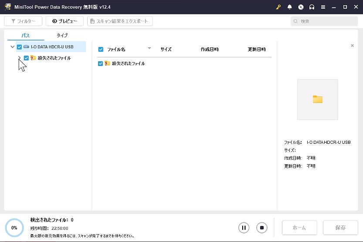Screen dimensions: 363x242
Task: Open the headset support icon
Action: [312, 7]
